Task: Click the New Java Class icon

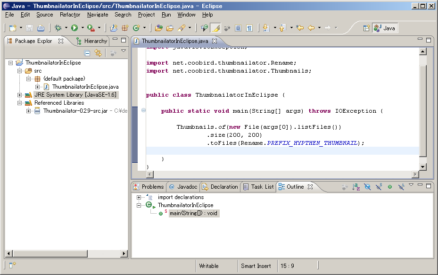Action: (x=136, y=28)
